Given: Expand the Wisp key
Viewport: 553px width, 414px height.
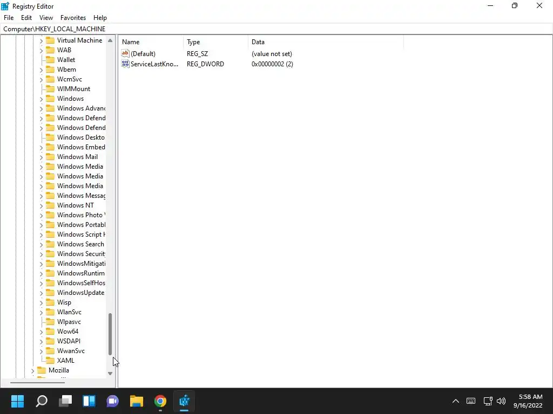Looking at the screenshot, I should (41, 302).
